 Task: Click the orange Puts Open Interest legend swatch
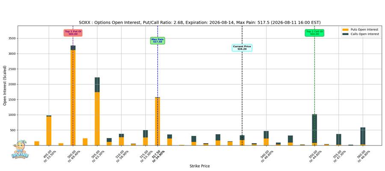point(346,29)
